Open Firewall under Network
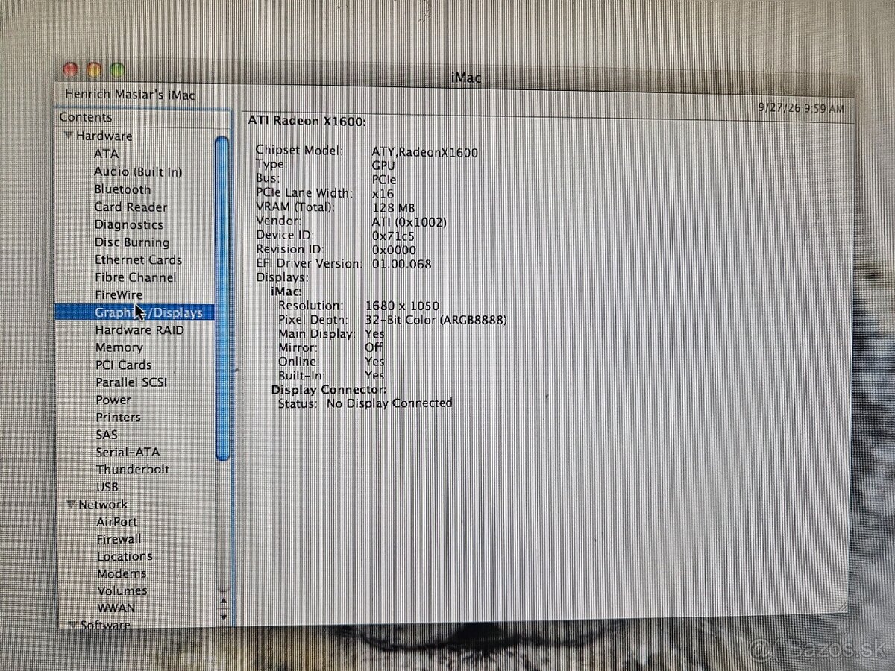This screenshot has width=895, height=671. coord(119,538)
